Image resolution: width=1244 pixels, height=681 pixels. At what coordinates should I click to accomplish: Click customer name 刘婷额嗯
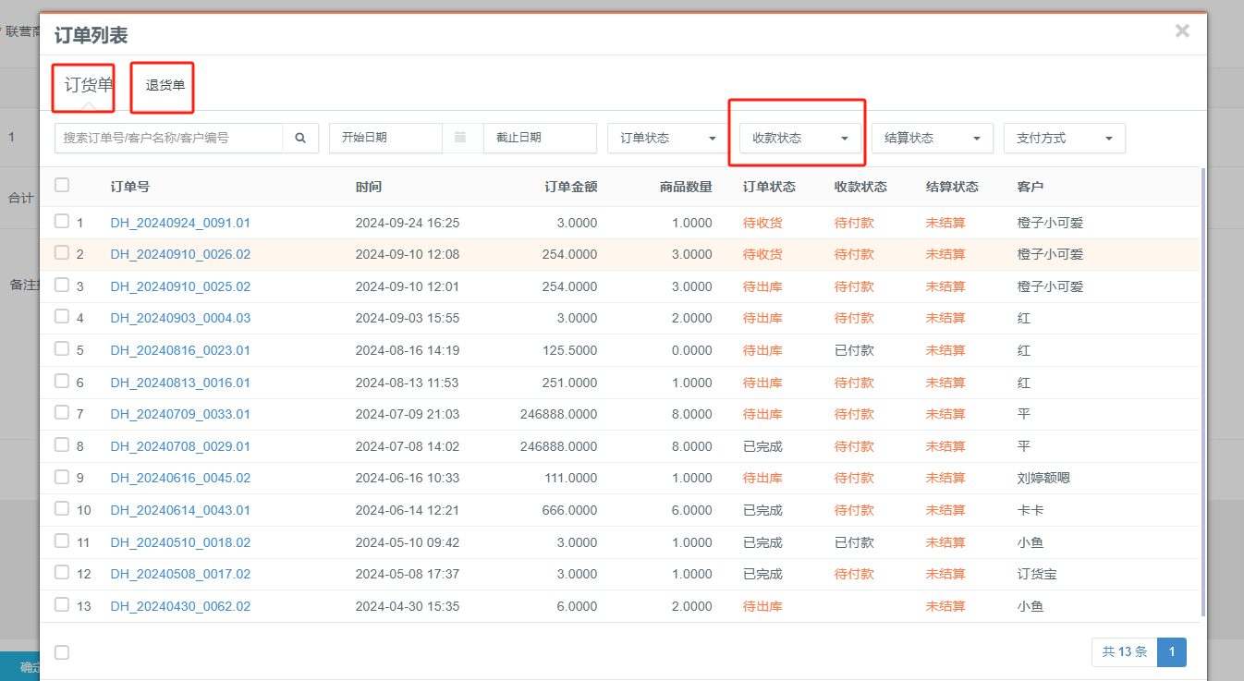1043,478
